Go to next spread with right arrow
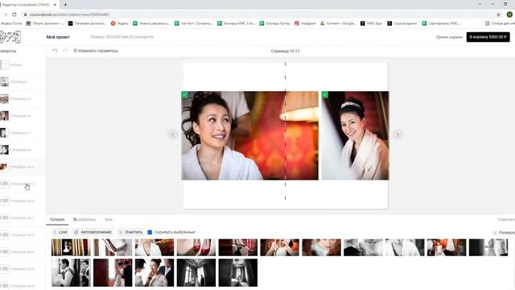The width and height of the screenshot is (515, 290). (398, 135)
